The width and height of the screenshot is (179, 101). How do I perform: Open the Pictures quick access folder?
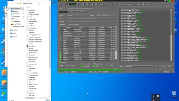click(x=14, y=19)
